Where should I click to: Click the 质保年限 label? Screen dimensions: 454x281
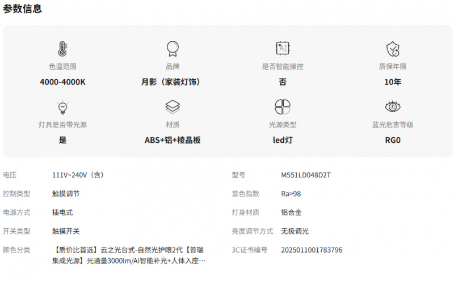pos(393,66)
